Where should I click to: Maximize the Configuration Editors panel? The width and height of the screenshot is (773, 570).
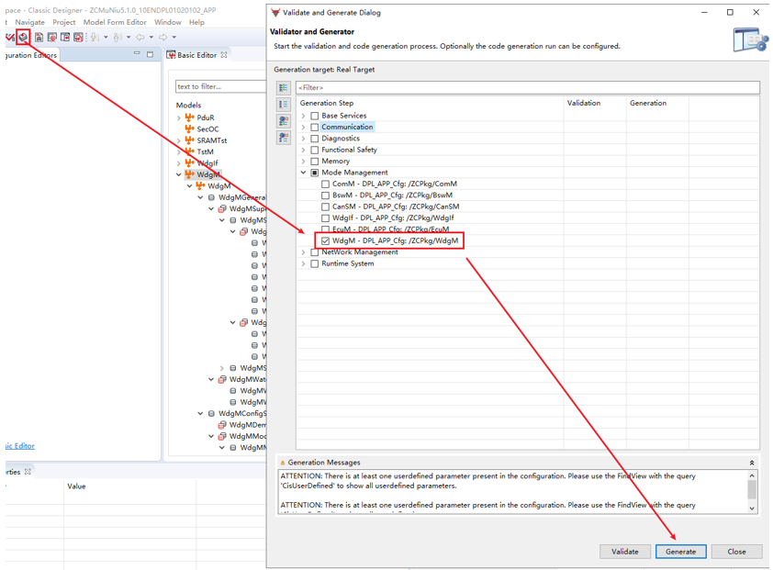[150, 54]
